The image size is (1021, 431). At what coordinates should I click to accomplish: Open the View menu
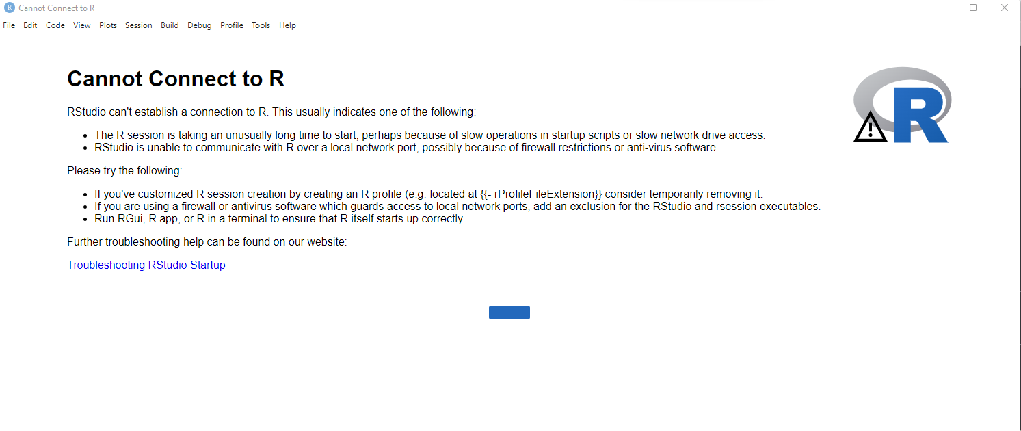click(81, 25)
